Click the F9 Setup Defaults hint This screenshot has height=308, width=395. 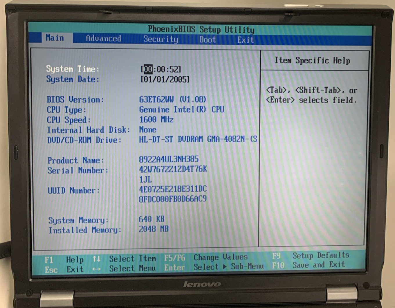pyautogui.click(x=311, y=255)
